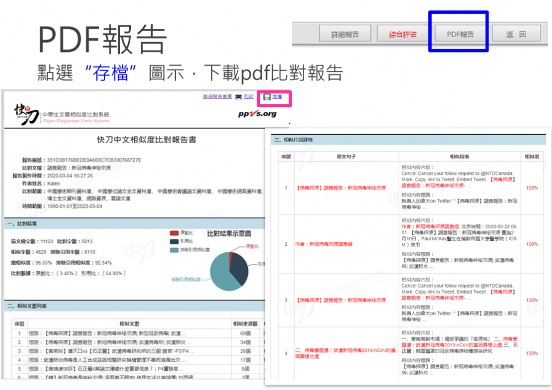Click the 存檔 text link
The height and width of the screenshot is (390, 552).
pos(277,97)
